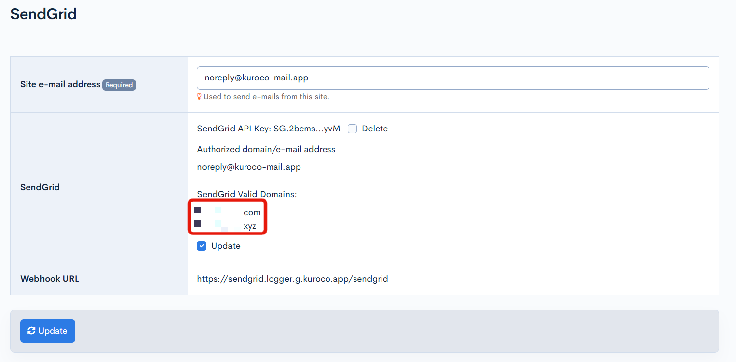Click the Webhook URL address text
736x362 pixels.
[x=292, y=279]
